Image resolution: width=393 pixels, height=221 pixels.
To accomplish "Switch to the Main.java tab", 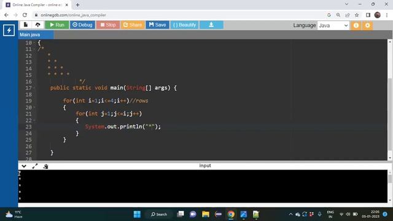I will [x=36, y=34].
